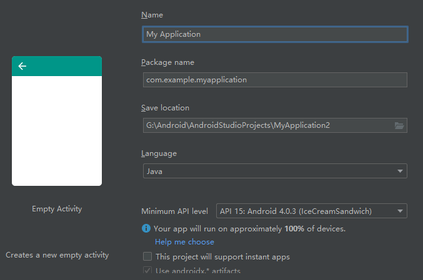Click the 'Save location' field label
Screen dimensions: 423x280
coord(165,108)
